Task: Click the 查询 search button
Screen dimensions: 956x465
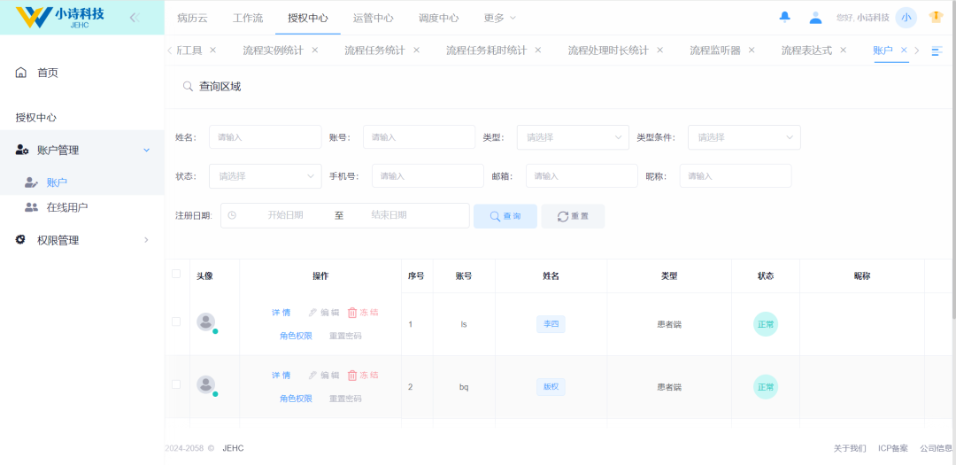Action: click(505, 216)
